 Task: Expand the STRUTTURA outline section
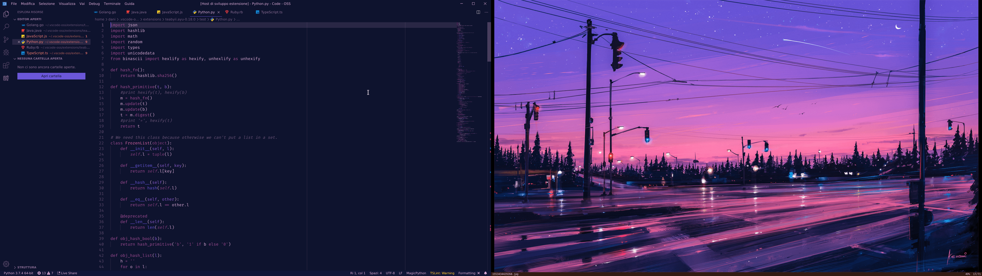pyautogui.click(x=27, y=267)
